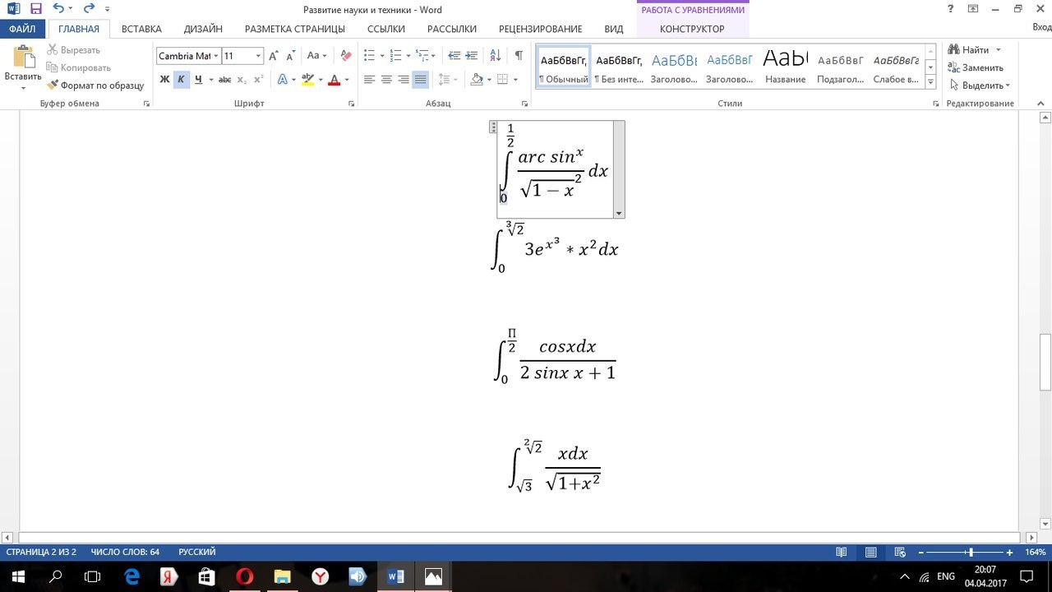Enable justified text alignment
This screenshot has width=1052, height=592.
coord(419,79)
